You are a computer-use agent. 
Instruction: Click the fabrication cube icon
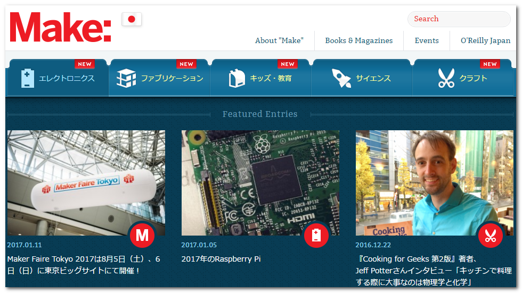(x=126, y=78)
